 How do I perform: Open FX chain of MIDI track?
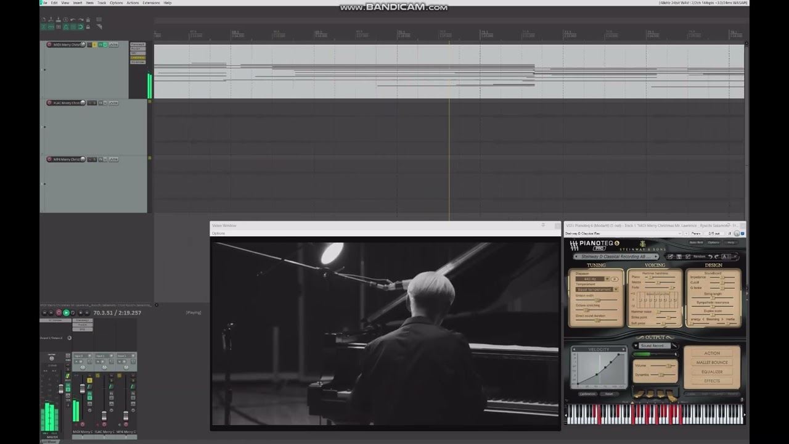[x=100, y=44]
